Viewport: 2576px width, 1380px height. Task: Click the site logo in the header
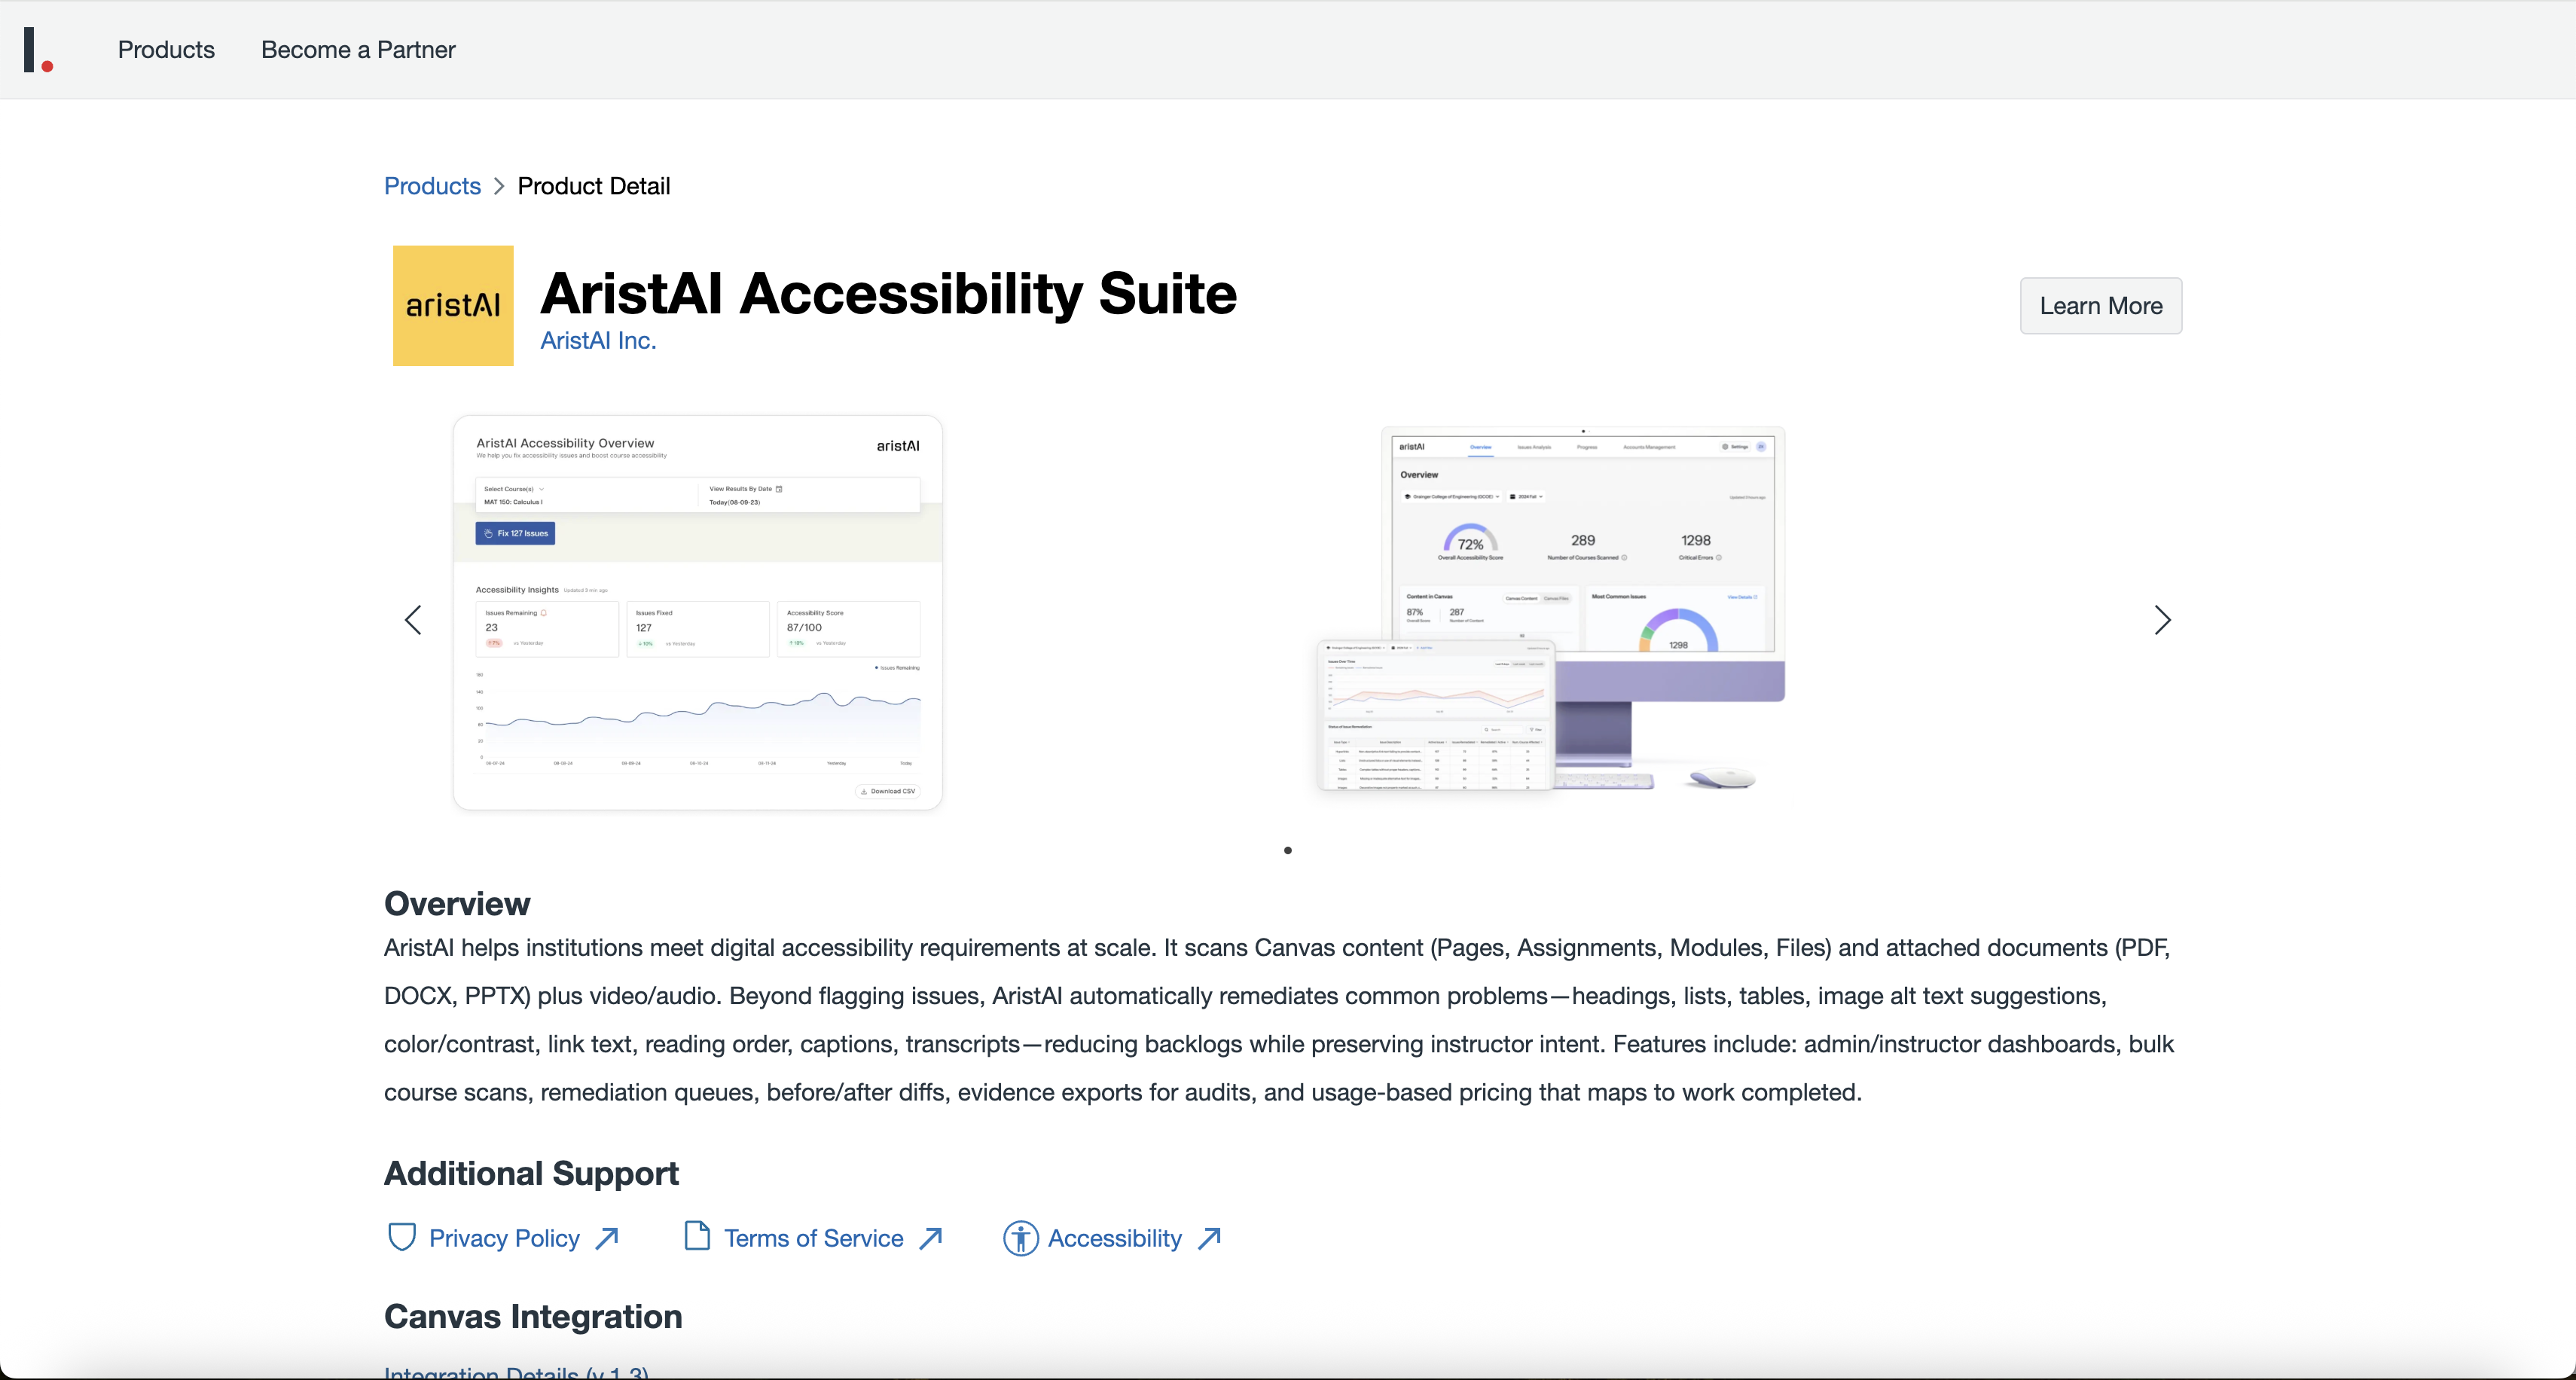(x=38, y=50)
